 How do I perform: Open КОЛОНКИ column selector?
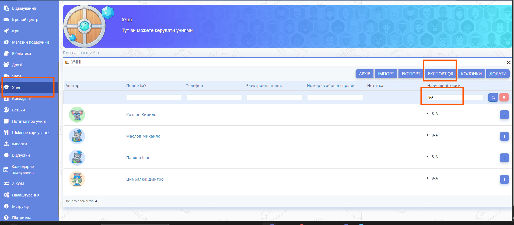471,74
